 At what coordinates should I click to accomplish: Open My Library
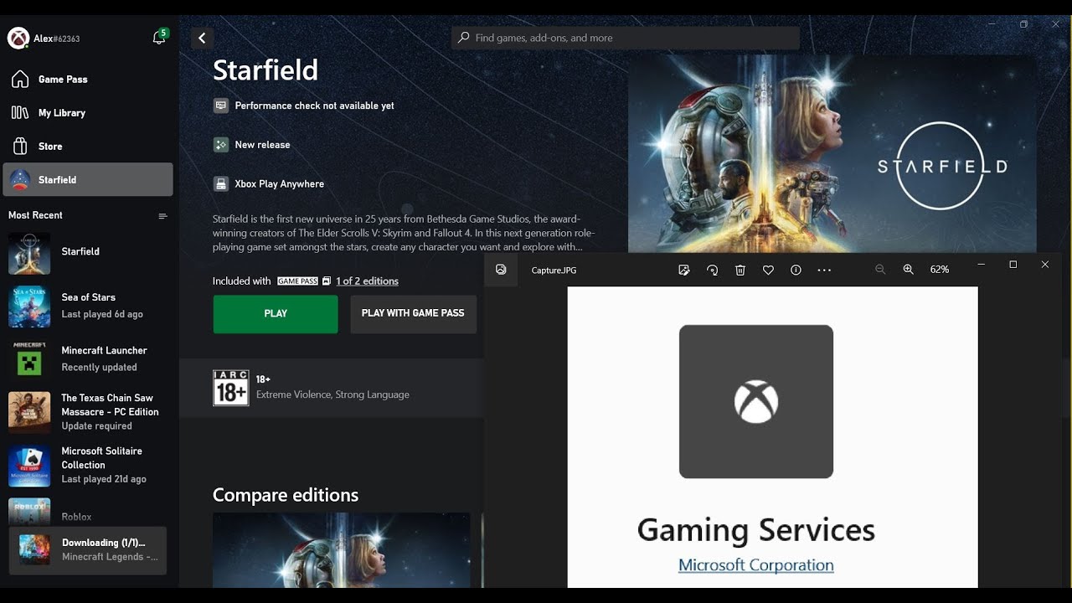[x=88, y=112]
